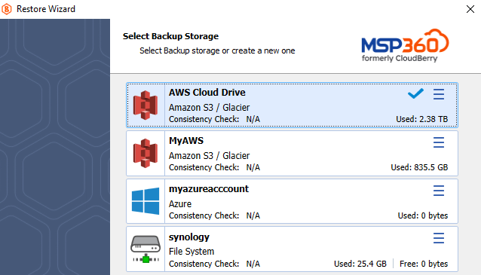Viewport: 481px width, 275px height.
Task: Open the synology storage options menu
Action: 439,238
